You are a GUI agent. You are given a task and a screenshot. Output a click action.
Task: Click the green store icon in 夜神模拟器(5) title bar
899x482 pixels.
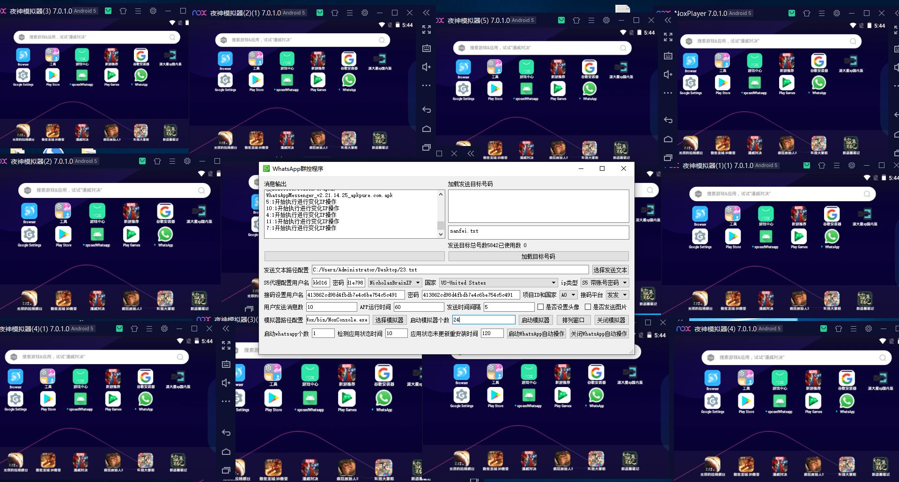(x=561, y=20)
